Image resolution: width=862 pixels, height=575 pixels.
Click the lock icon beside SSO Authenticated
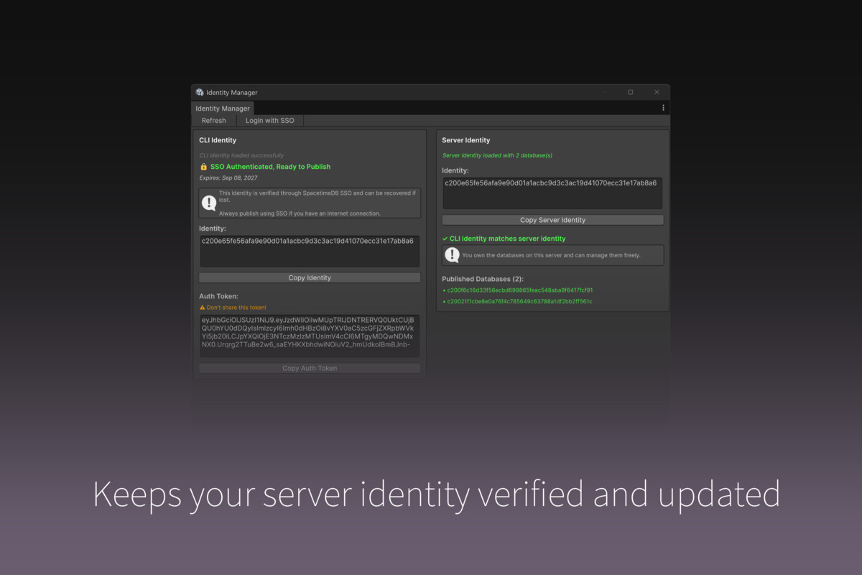coord(203,167)
